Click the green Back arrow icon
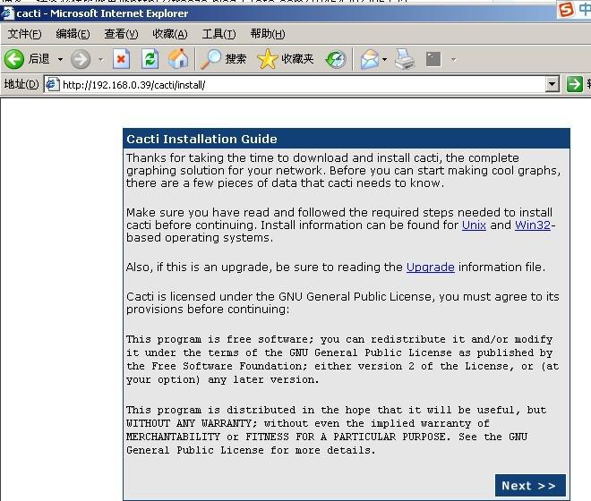Screen dimensions: 591x501 [x=14, y=59]
